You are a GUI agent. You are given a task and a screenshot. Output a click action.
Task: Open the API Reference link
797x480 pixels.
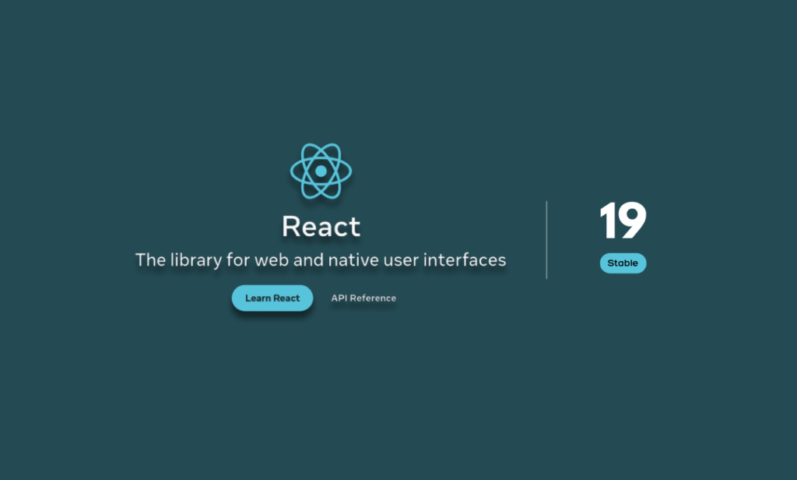coord(363,298)
